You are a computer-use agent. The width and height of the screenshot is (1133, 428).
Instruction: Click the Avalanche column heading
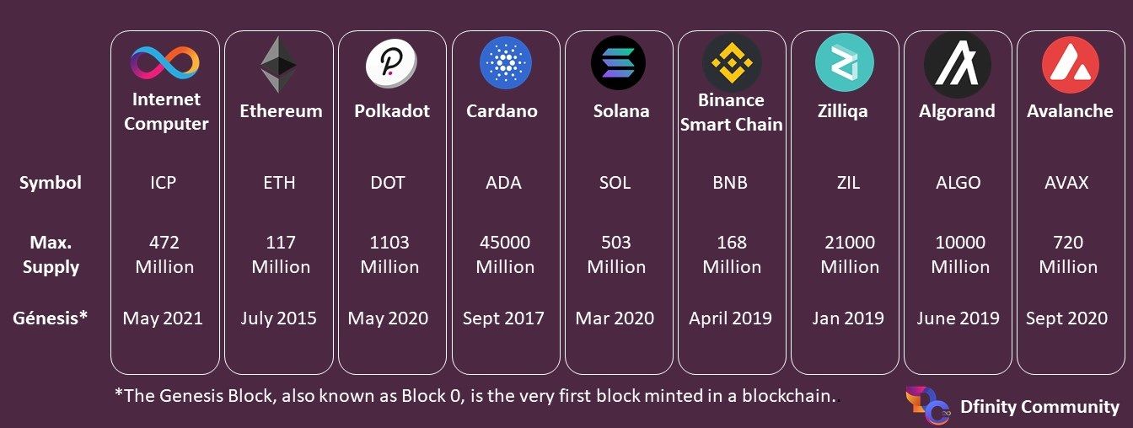coord(1070,111)
